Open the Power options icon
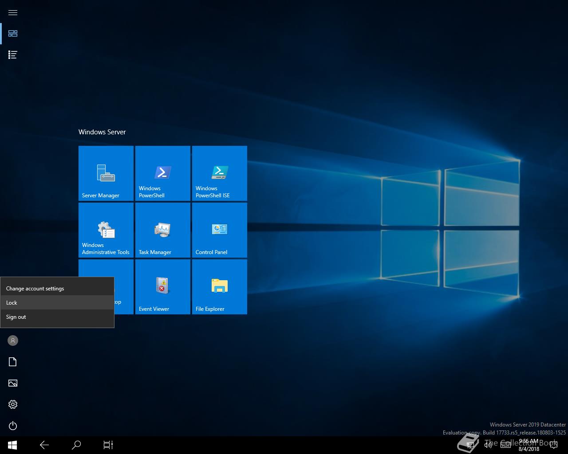568x454 pixels. click(13, 426)
